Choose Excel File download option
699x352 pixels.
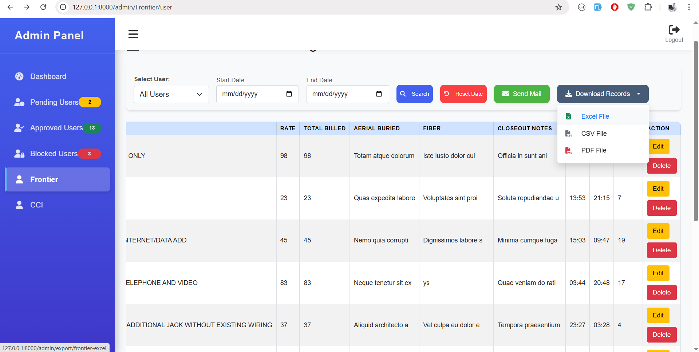pyautogui.click(x=595, y=116)
